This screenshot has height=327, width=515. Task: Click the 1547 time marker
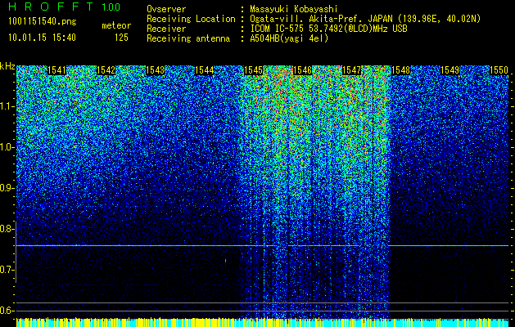351,70
